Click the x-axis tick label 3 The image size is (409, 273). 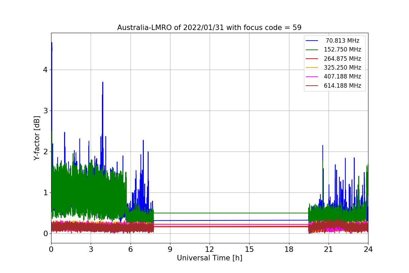[91, 249]
